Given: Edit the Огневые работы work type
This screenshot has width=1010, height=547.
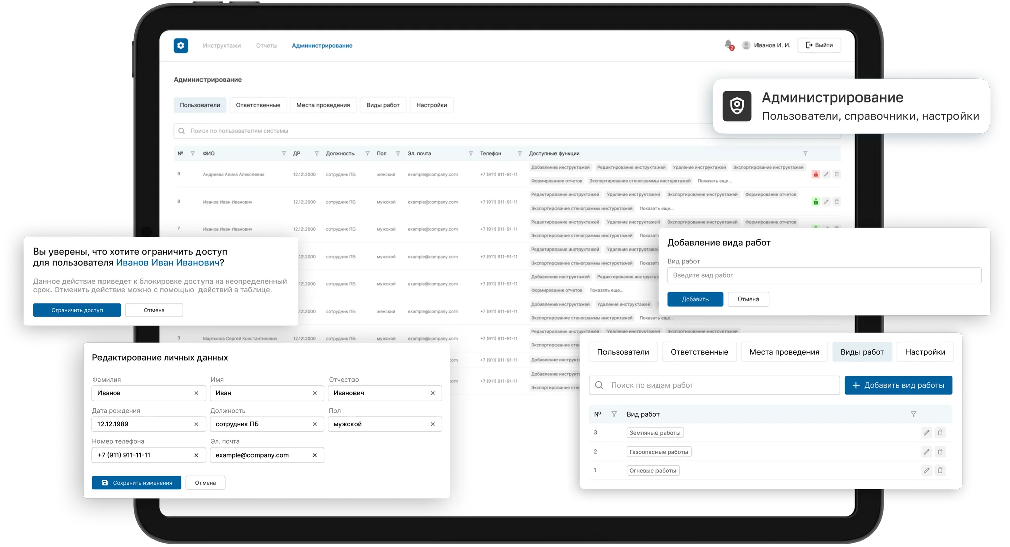Looking at the screenshot, I should pos(926,470).
